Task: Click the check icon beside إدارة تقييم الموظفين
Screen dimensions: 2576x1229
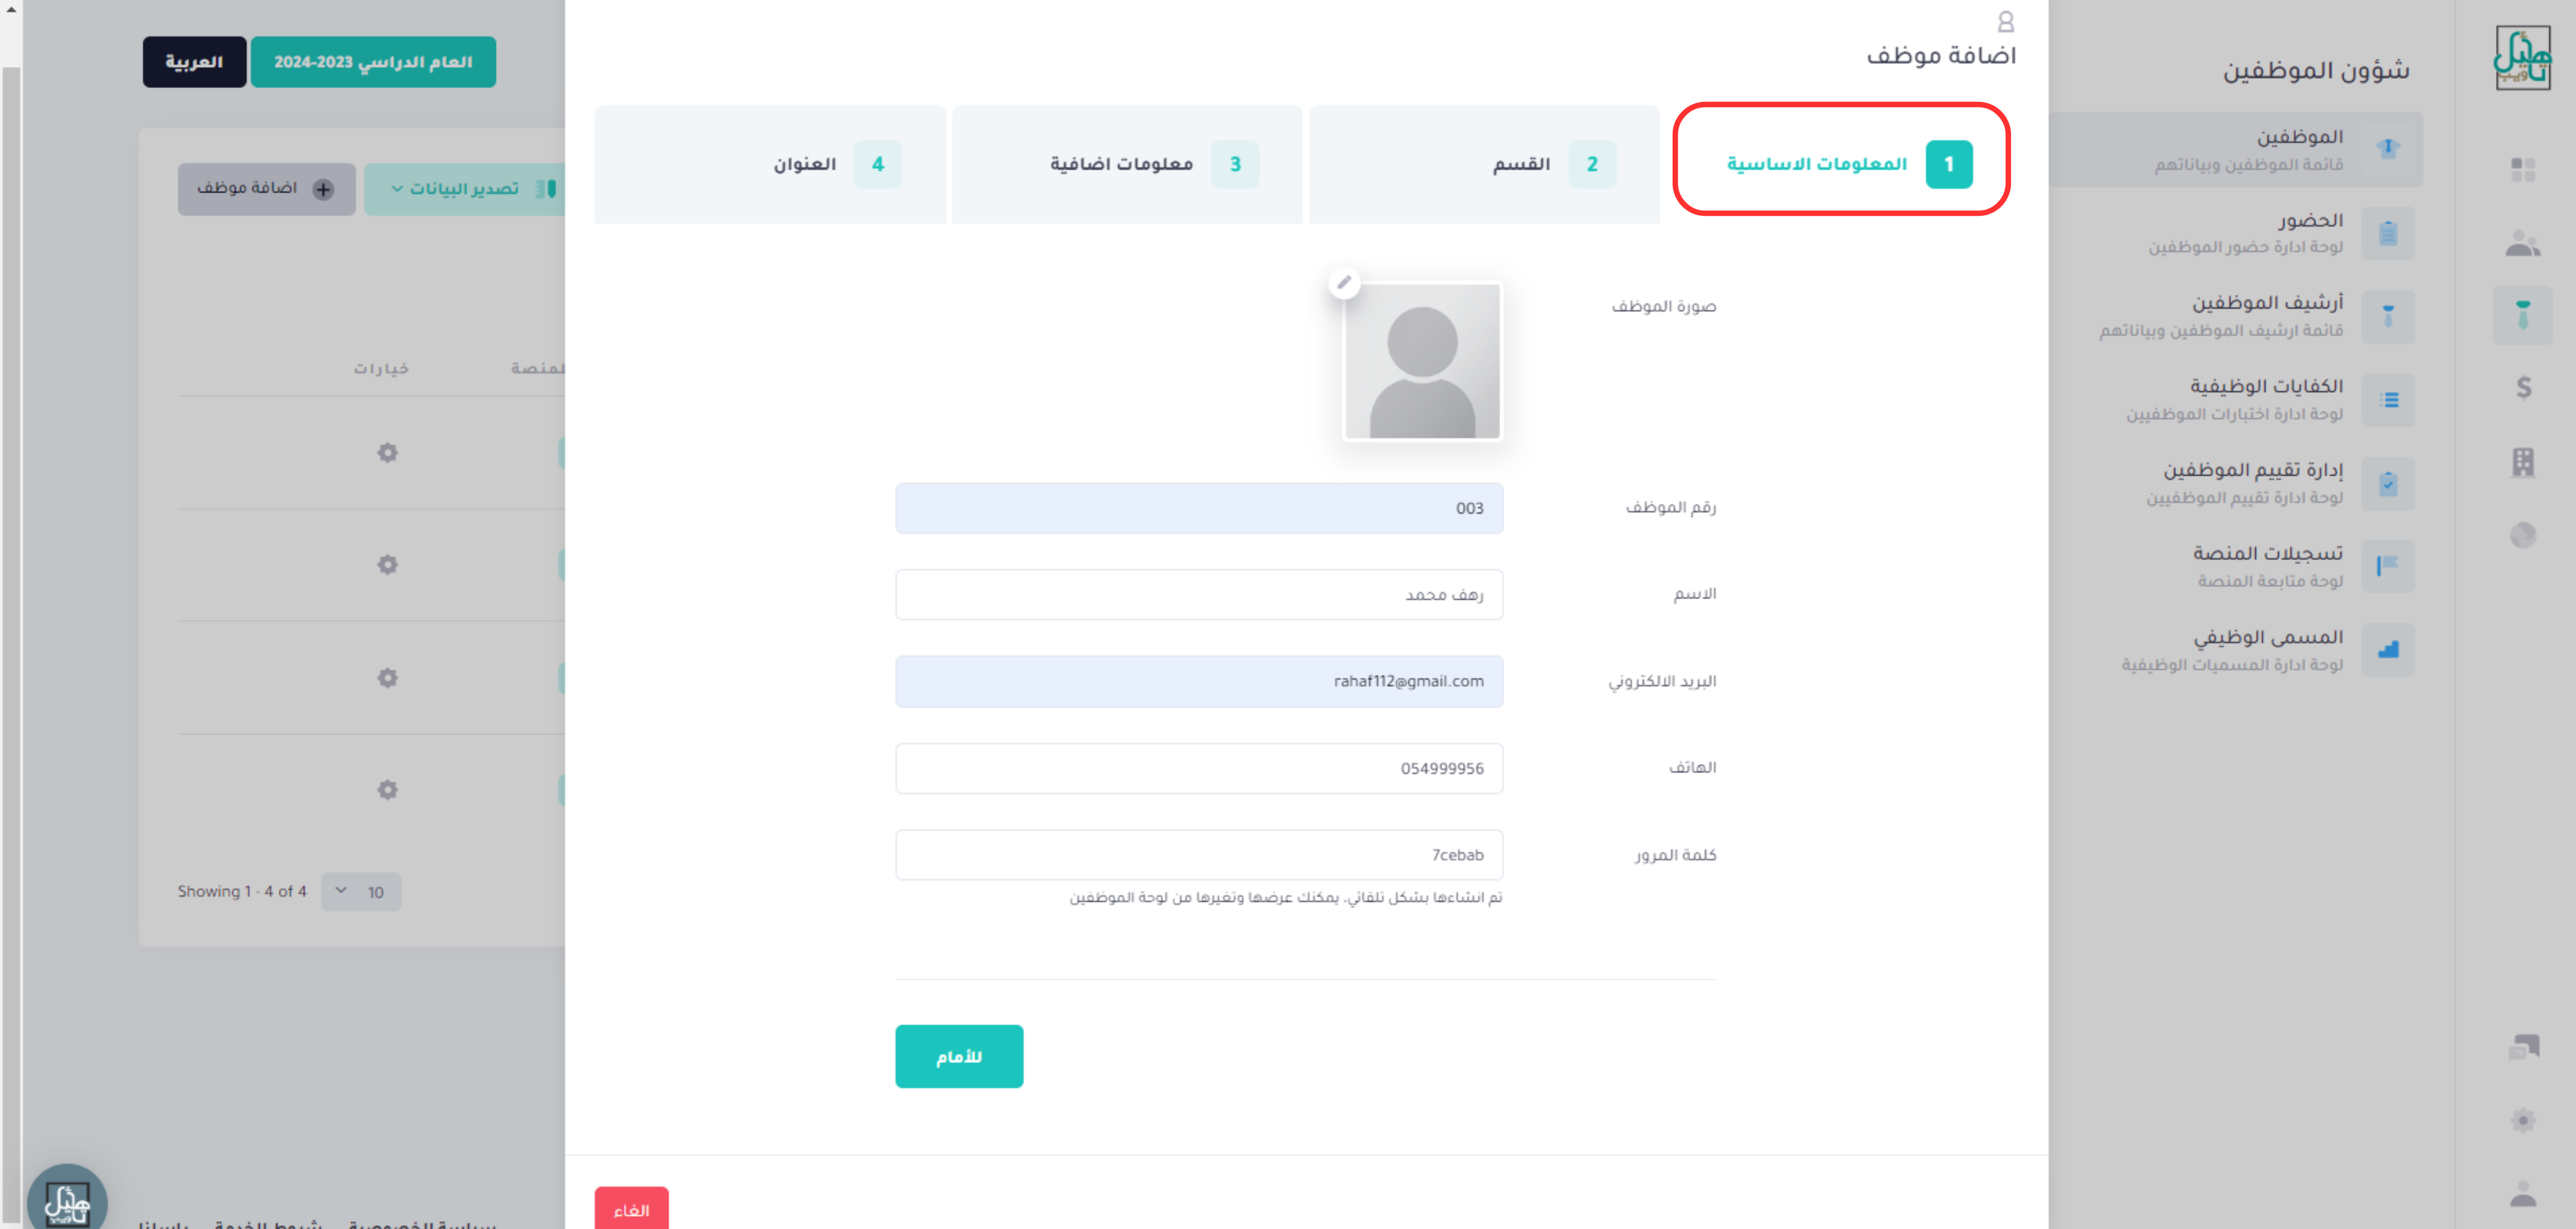Action: coord(2388,484)
